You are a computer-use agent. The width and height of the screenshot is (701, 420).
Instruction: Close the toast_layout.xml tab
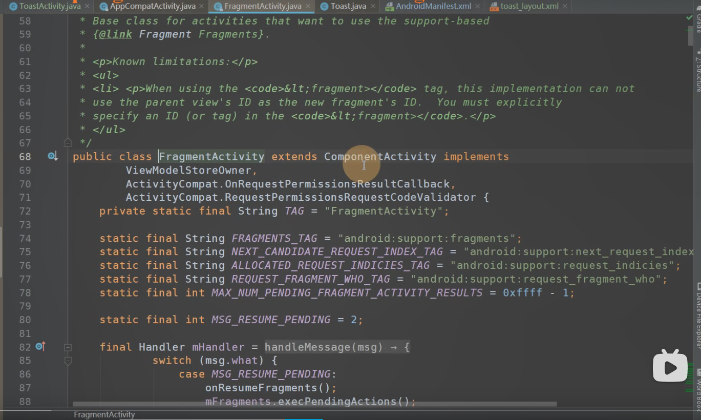pos(566,6)
